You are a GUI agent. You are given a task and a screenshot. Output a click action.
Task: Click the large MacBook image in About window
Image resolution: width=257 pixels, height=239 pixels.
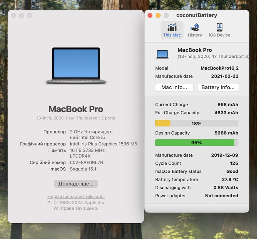76,66
